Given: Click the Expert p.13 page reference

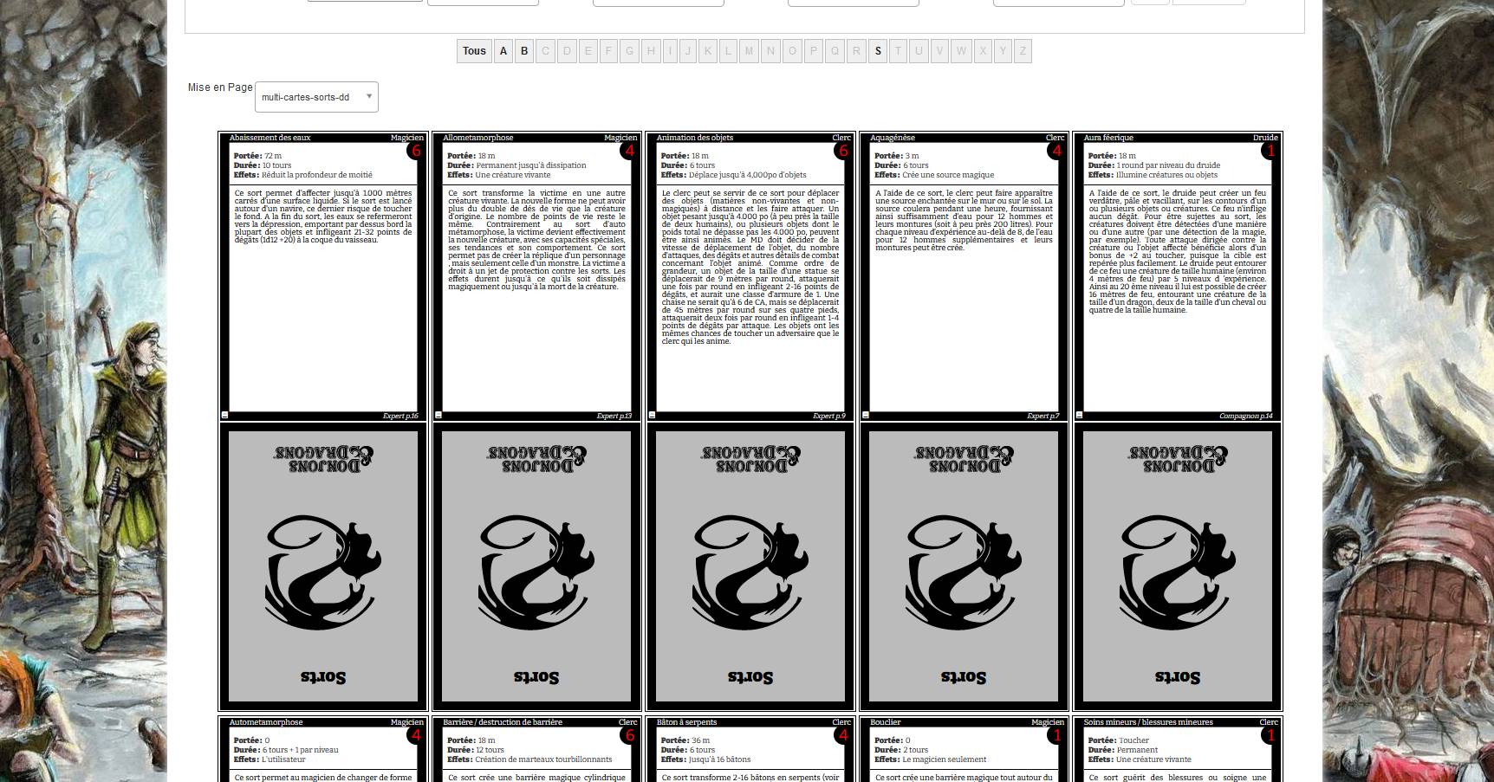Looking at the screenshot, I should coord(614,417).
